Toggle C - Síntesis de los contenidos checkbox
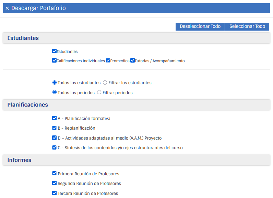The width and height of the screenshot is (273, 198). 54,147
